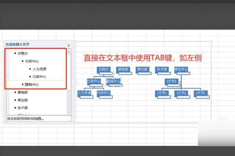
Task: Select the 策划部 bullet in the text pane
Action: [23, 100]
